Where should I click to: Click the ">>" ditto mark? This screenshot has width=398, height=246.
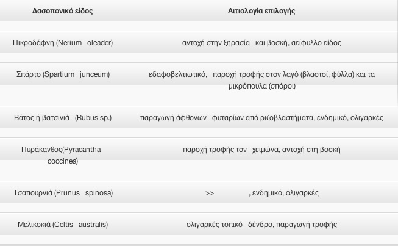coord(210,193)
